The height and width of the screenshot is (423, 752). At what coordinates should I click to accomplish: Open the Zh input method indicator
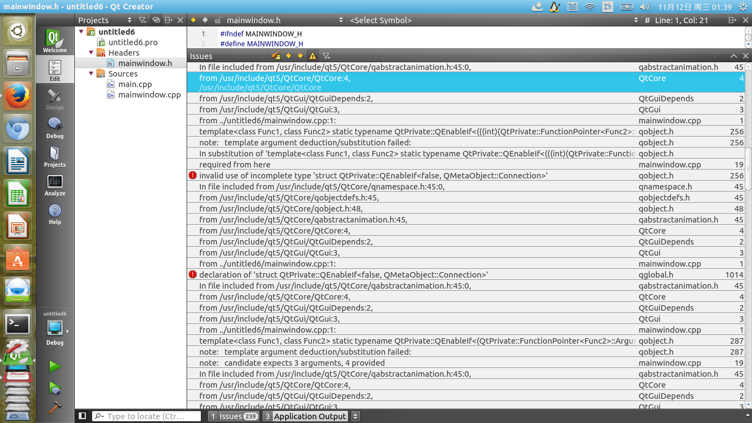tap(608, 7)
